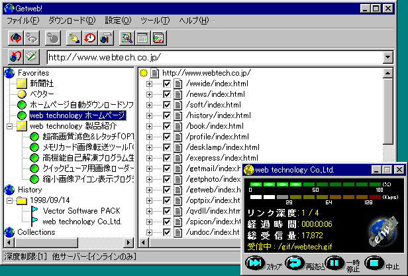Toggle the /book/index.html checkbox
The height and width of the screenshot is (276, 408).
[167, 126]
